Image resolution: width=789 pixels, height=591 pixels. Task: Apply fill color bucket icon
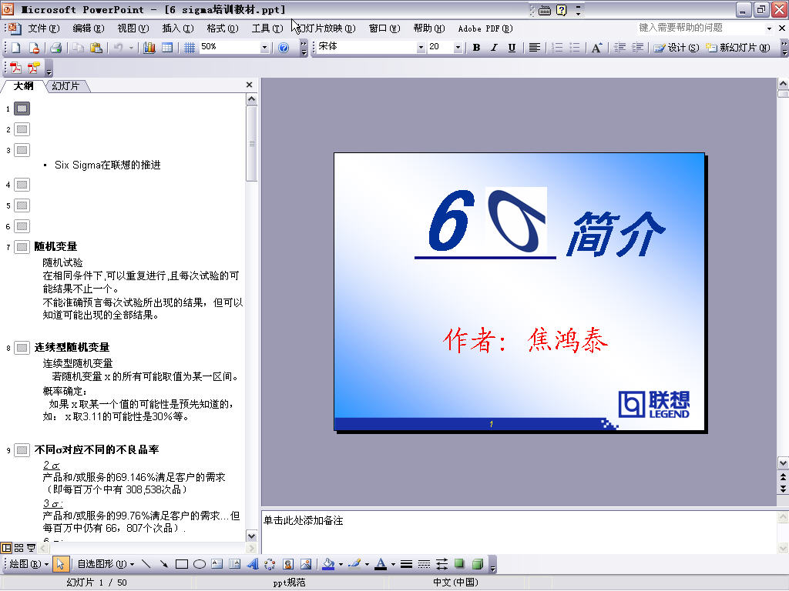pos(328,564)
